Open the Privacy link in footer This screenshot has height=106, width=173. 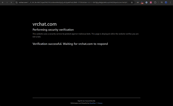coord(100,103)
